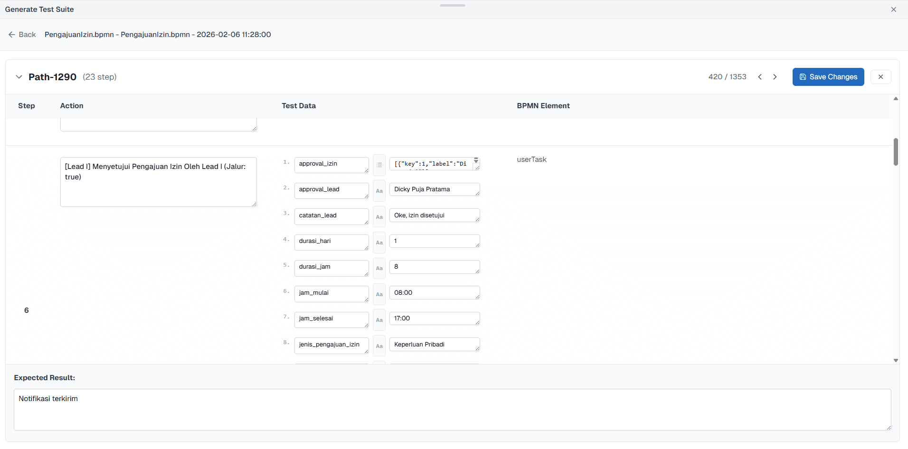908x449 pixels.
Task: Click the list icon beside approval_izin field
Action: (378, 165)
